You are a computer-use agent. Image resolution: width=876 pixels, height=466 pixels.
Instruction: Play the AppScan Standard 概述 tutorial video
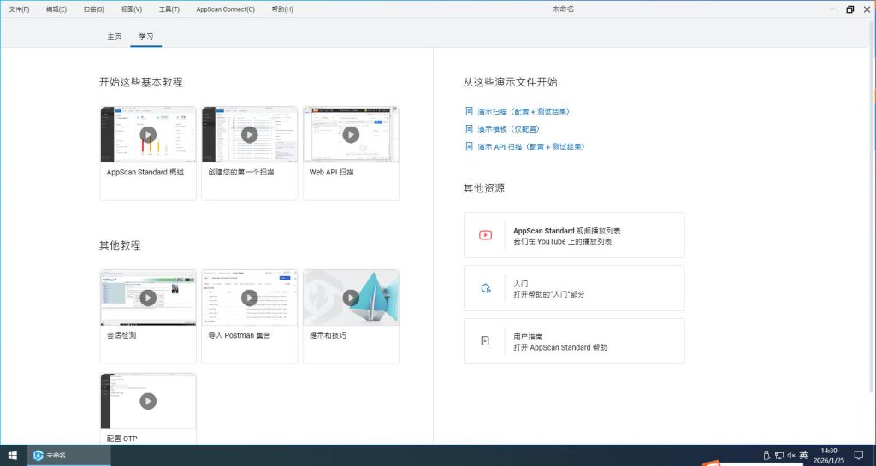pos(148,134)
